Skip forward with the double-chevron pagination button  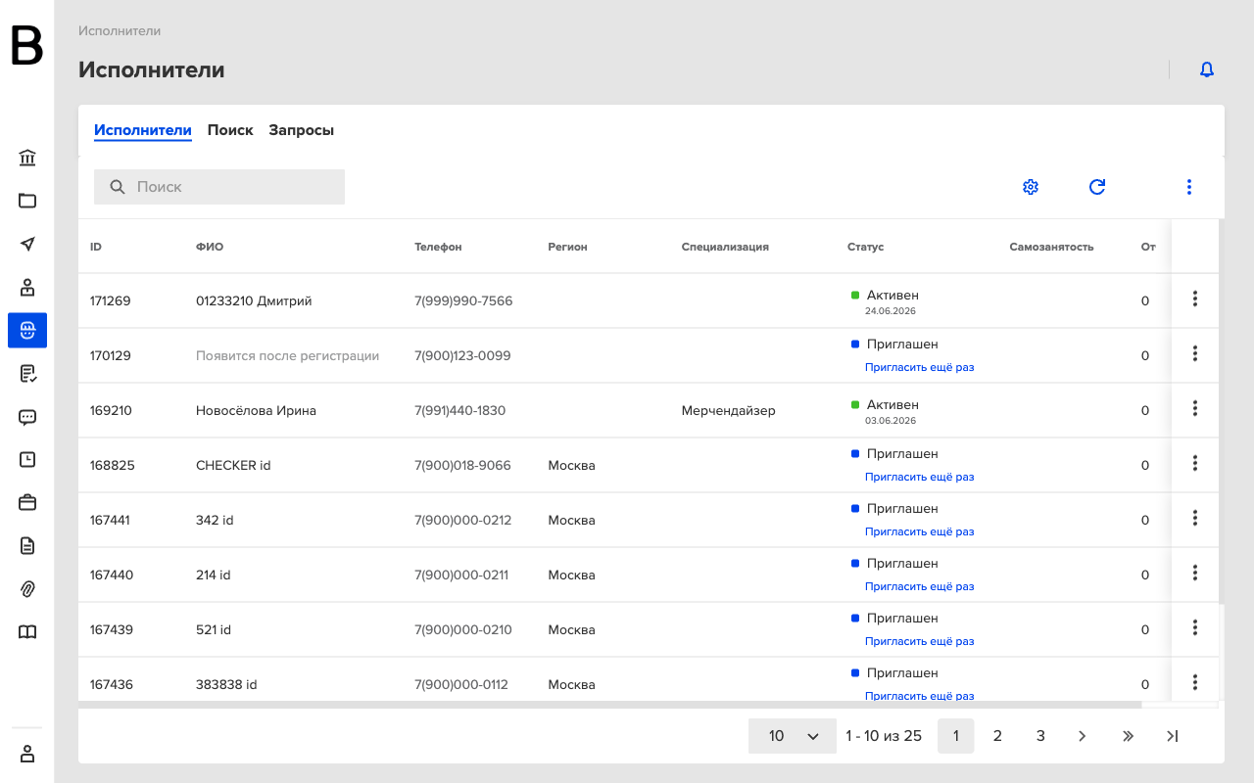click(x=1128, y=736)
